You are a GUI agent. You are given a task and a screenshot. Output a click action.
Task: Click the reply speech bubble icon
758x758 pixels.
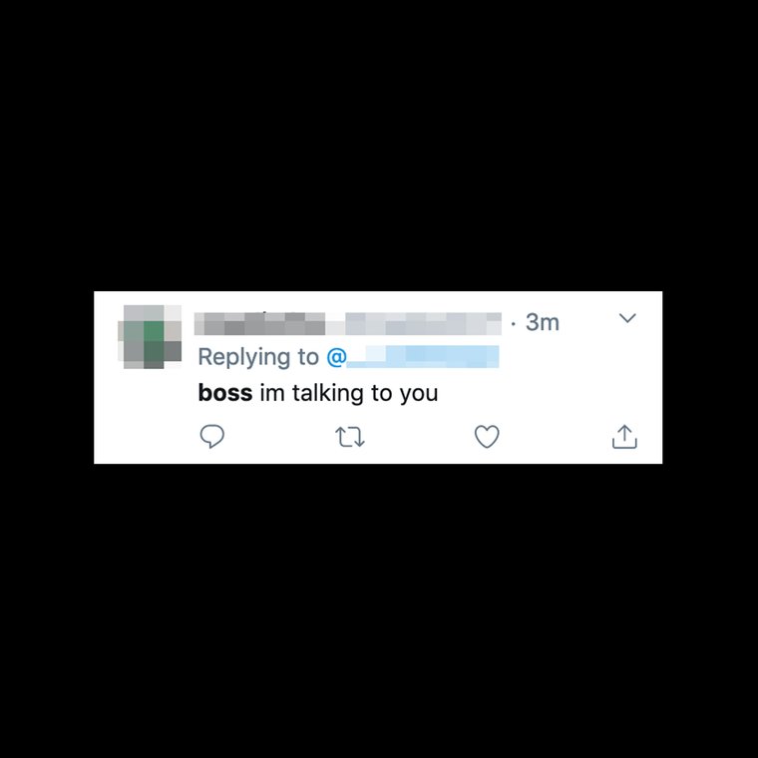tap(212, 437)
